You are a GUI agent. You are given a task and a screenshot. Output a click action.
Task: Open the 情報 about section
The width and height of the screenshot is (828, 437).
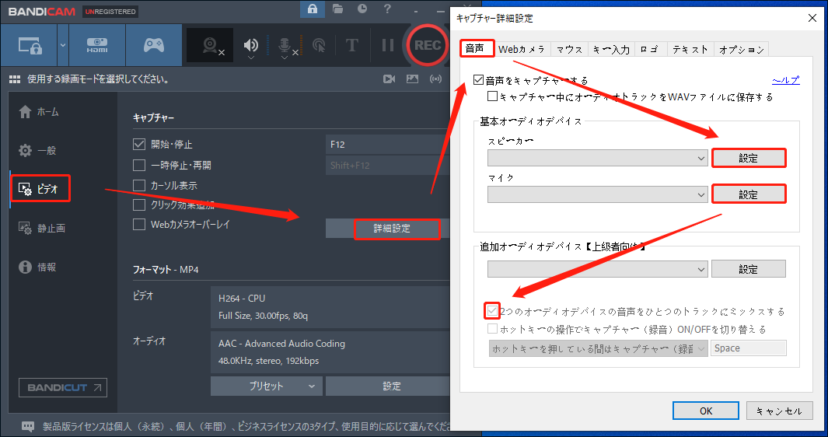[37, 267]
